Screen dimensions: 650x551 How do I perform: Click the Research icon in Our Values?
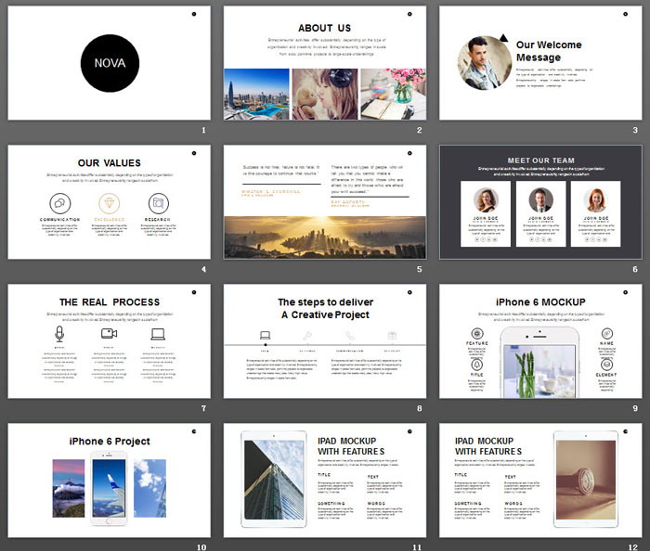click(159, 203)
